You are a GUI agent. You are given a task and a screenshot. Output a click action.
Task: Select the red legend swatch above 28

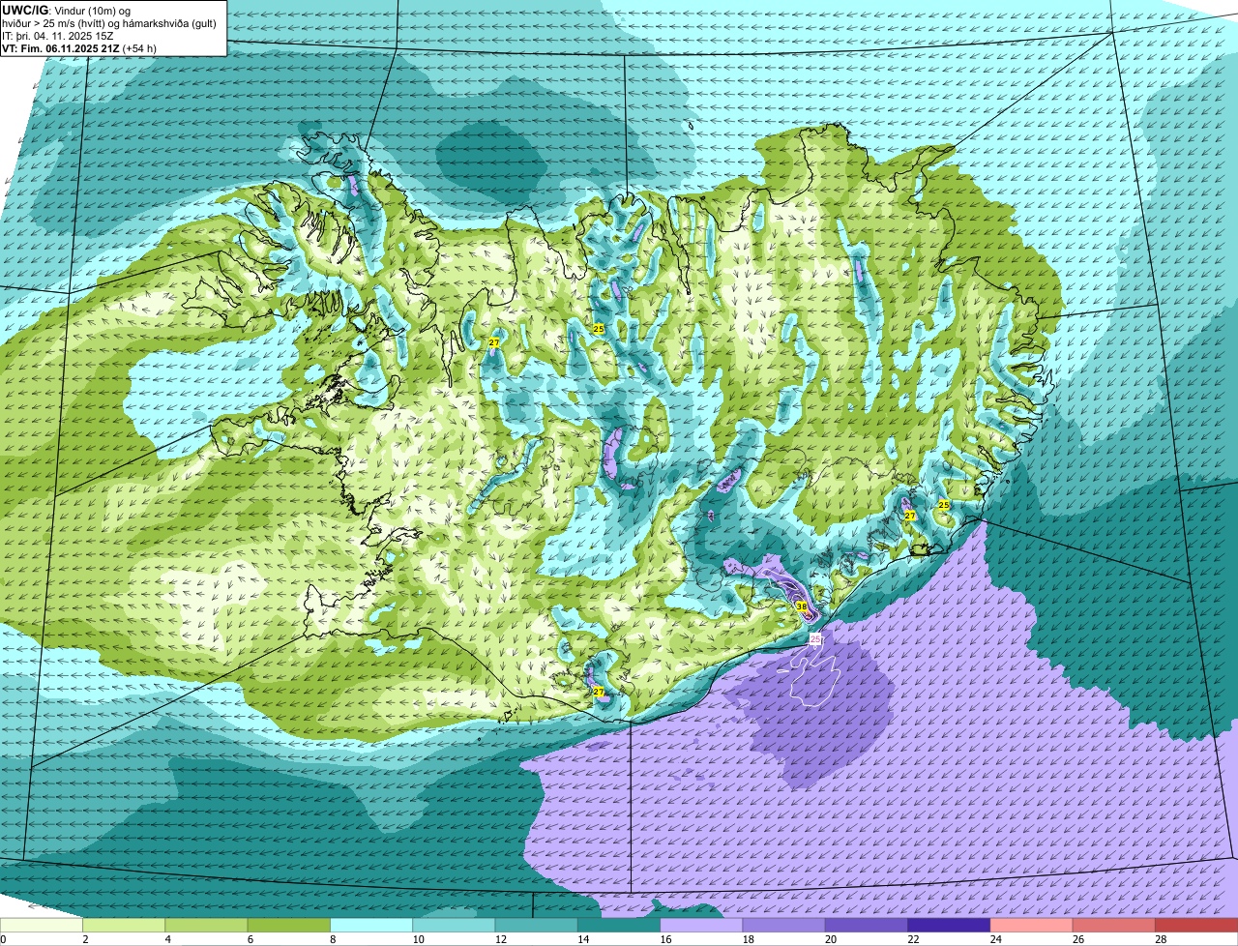[x=1196, y=926]
